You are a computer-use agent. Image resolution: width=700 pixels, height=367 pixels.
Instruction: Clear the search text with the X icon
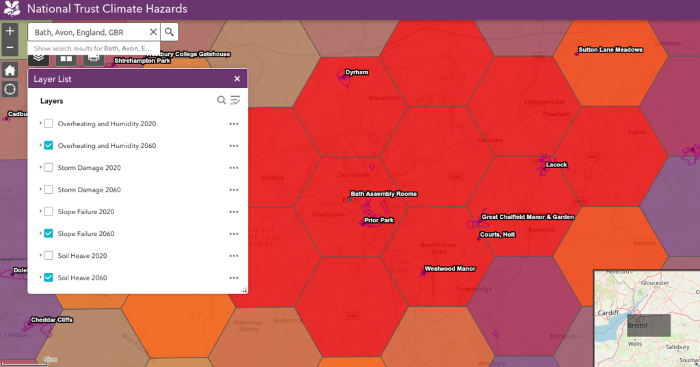coord(153,32)
